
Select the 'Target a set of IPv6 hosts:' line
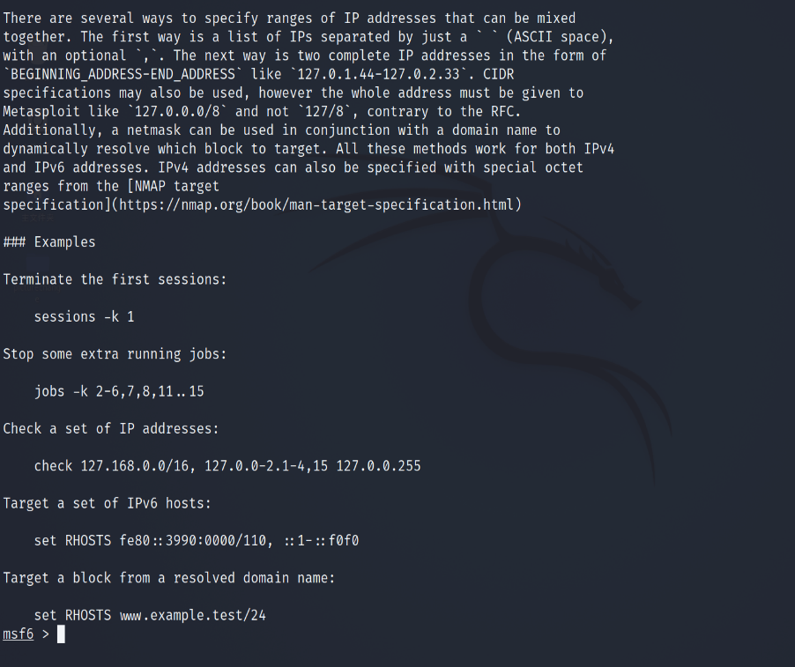pyautogui.click(x=107, y=503)
